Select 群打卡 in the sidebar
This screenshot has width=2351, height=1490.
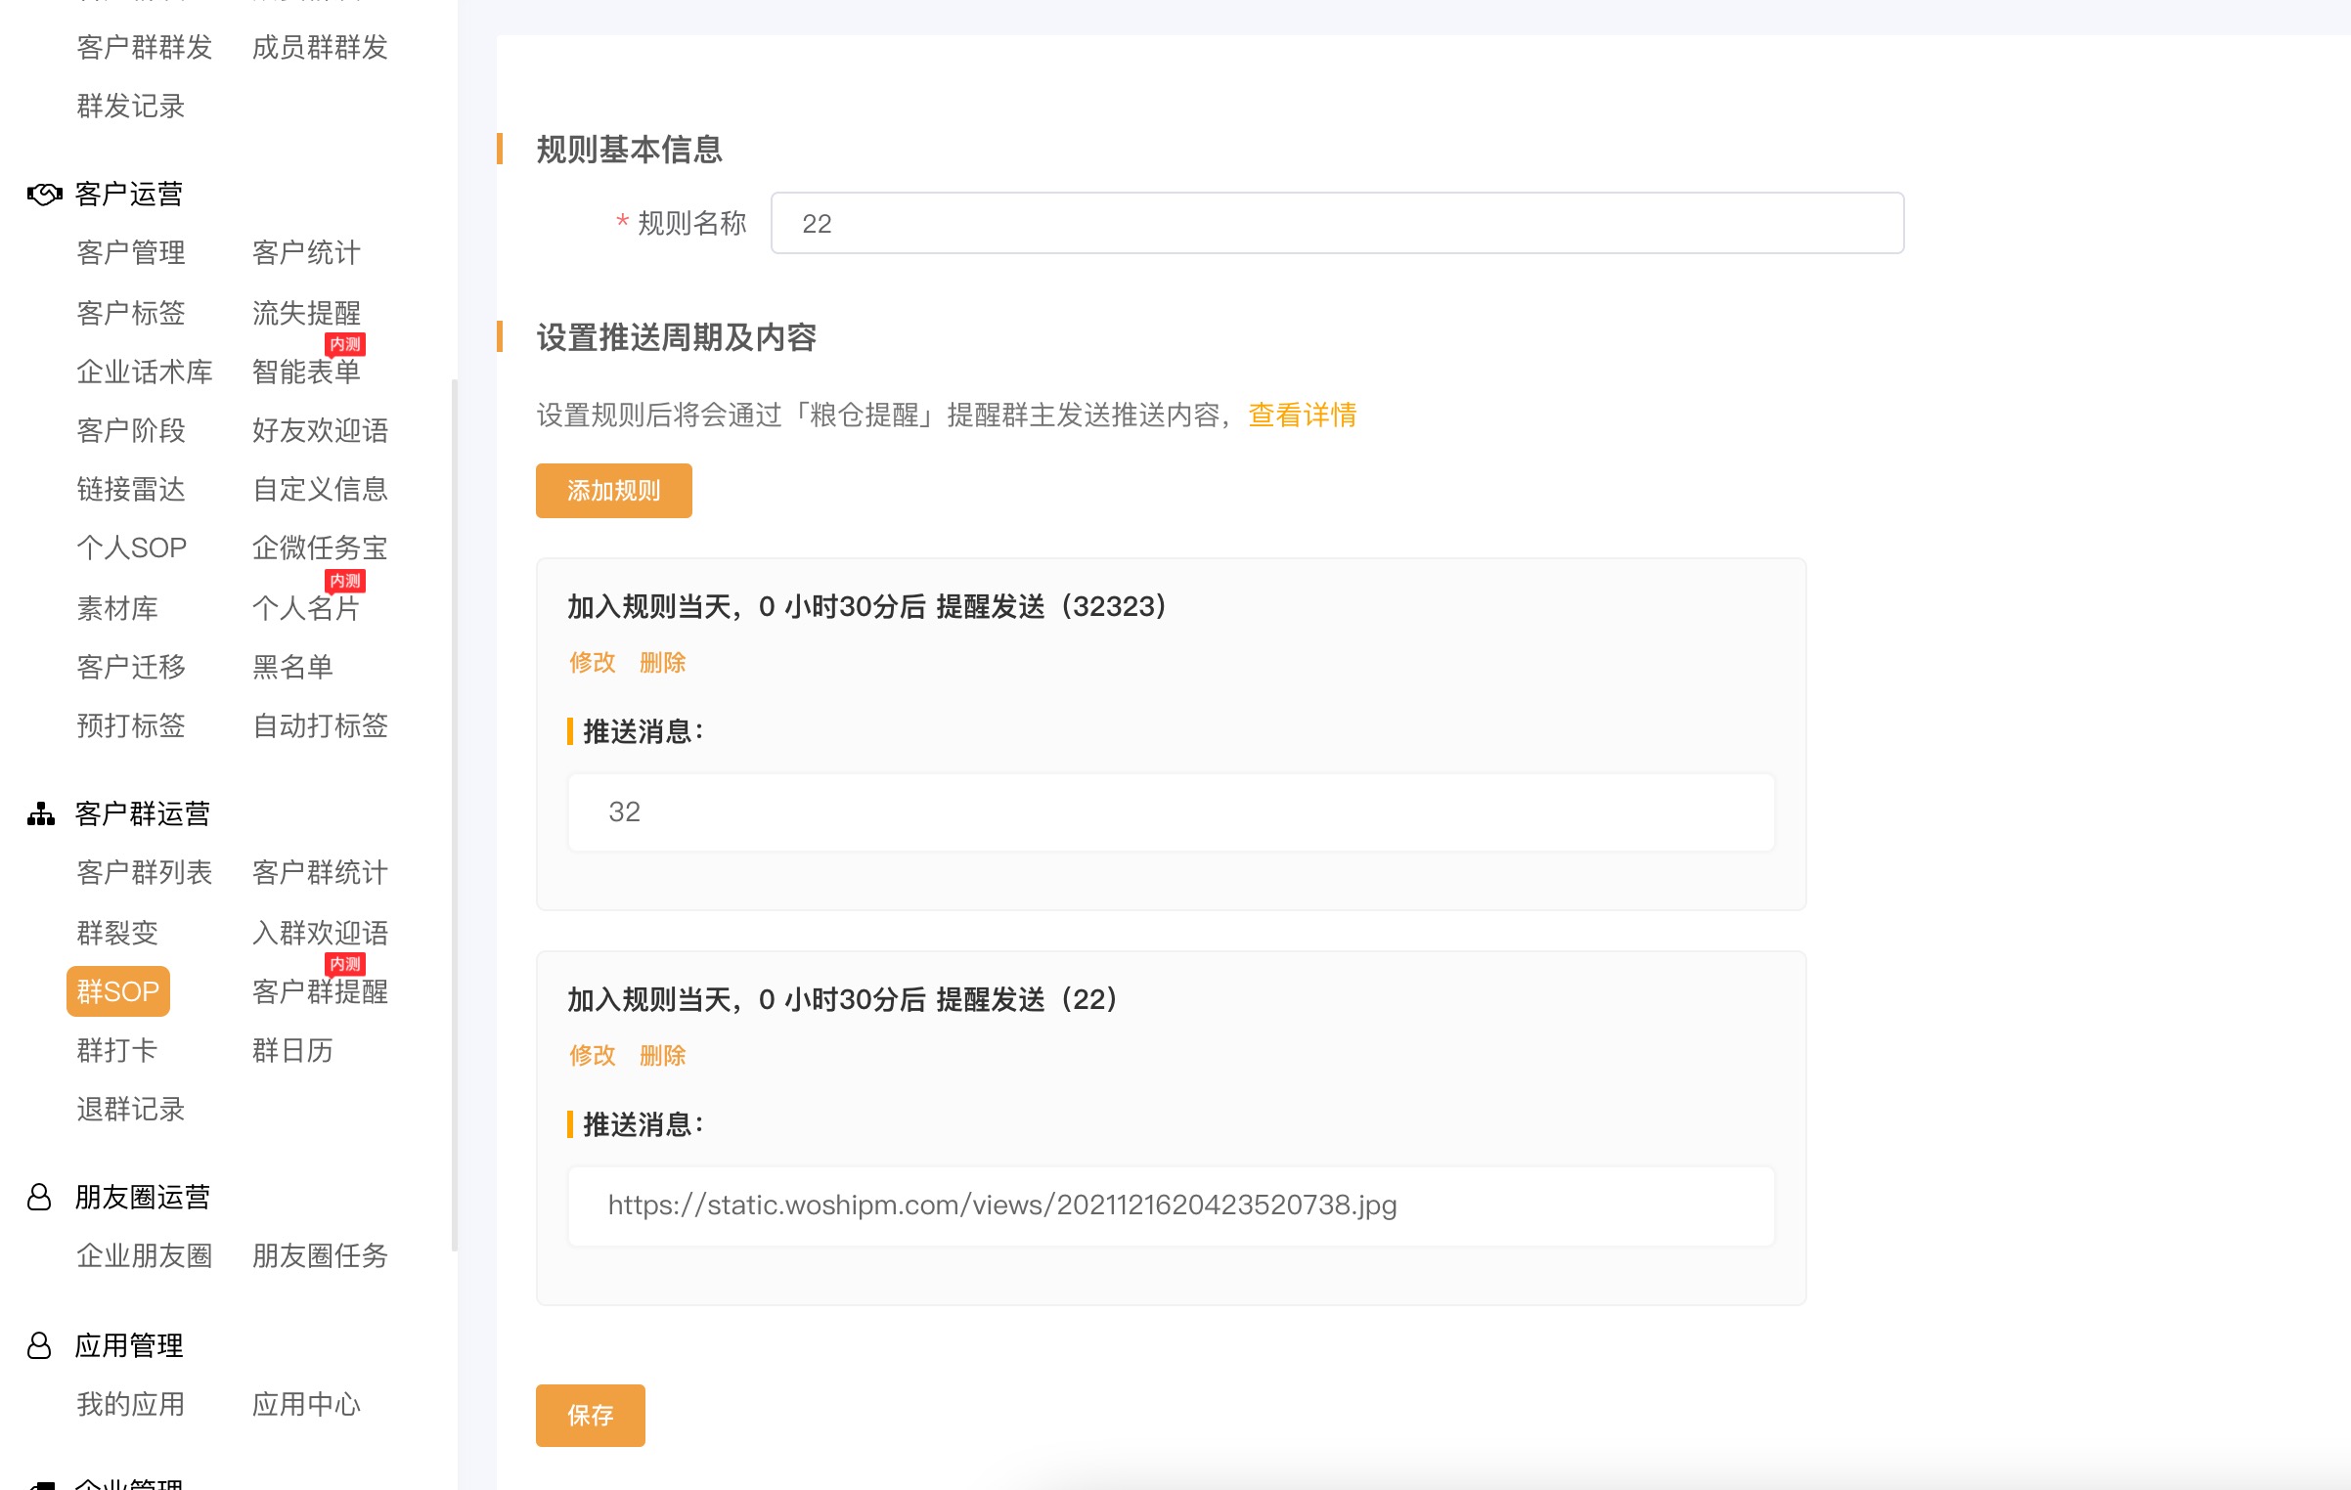[116, 1050]
